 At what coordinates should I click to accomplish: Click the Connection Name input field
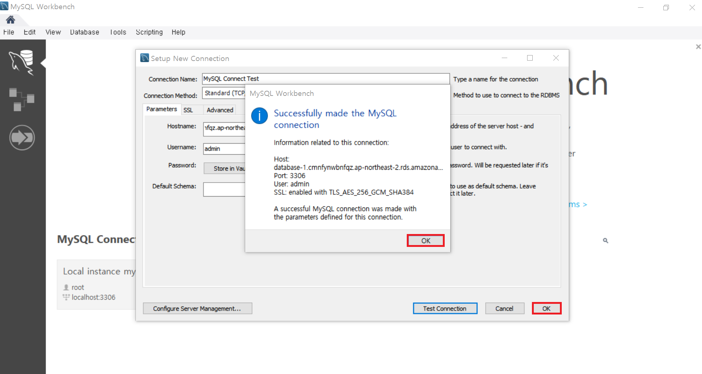(326, 79)
